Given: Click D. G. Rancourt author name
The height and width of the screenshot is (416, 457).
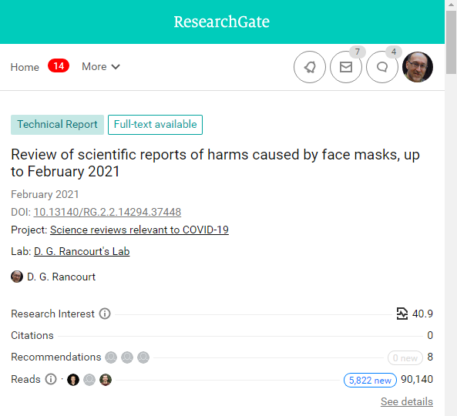Looking at the screenshot, I should point(61,277).
